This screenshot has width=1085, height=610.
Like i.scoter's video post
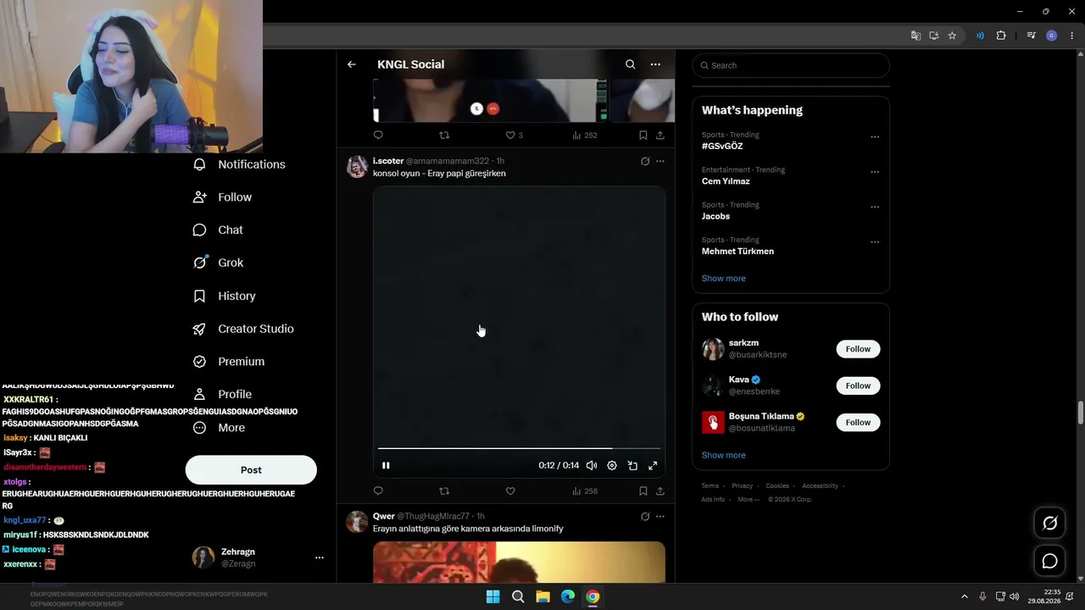click(510, 491)
